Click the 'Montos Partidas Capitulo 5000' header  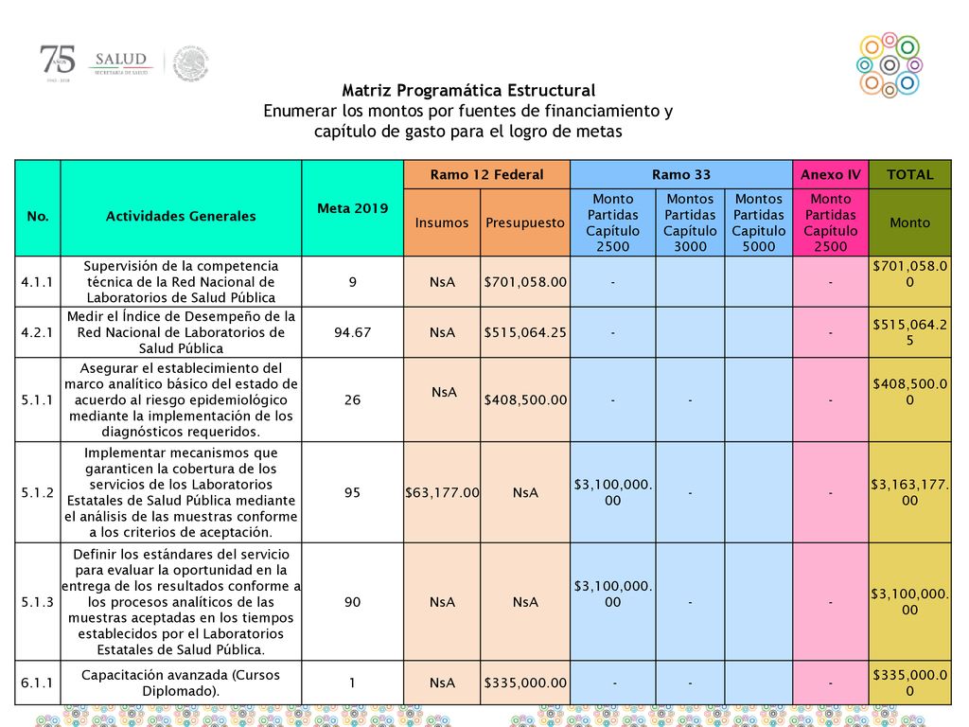click(759, 222)
